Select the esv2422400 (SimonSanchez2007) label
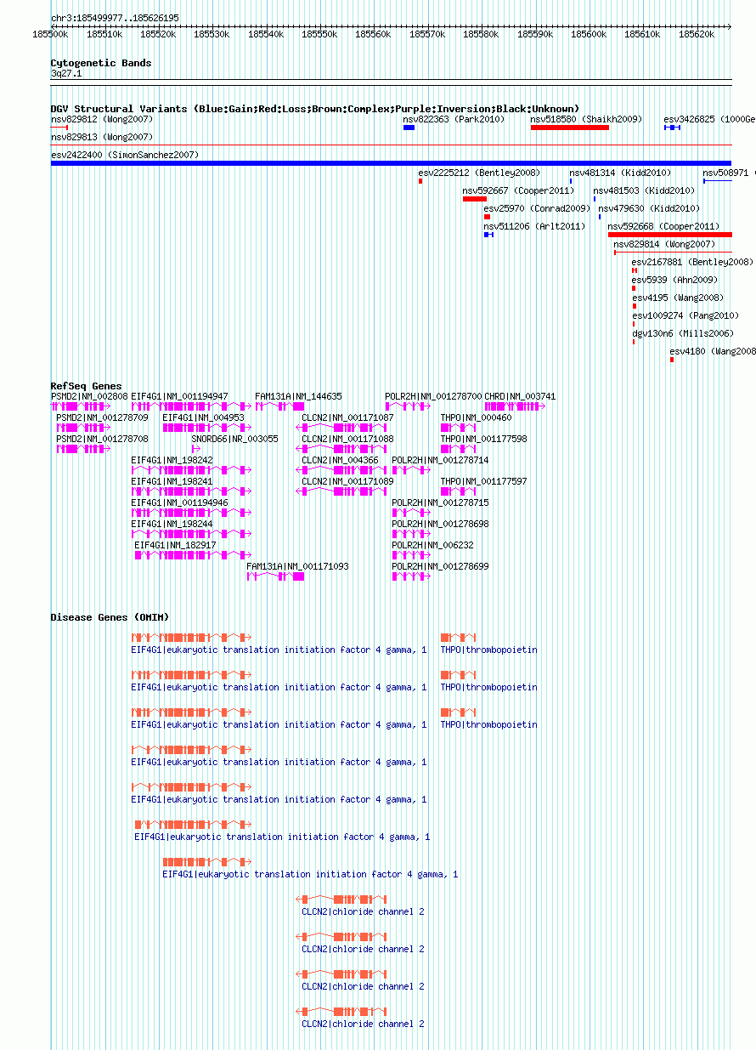The width and height of the screenshot is (756, 1050). click(x=125, y=155)
